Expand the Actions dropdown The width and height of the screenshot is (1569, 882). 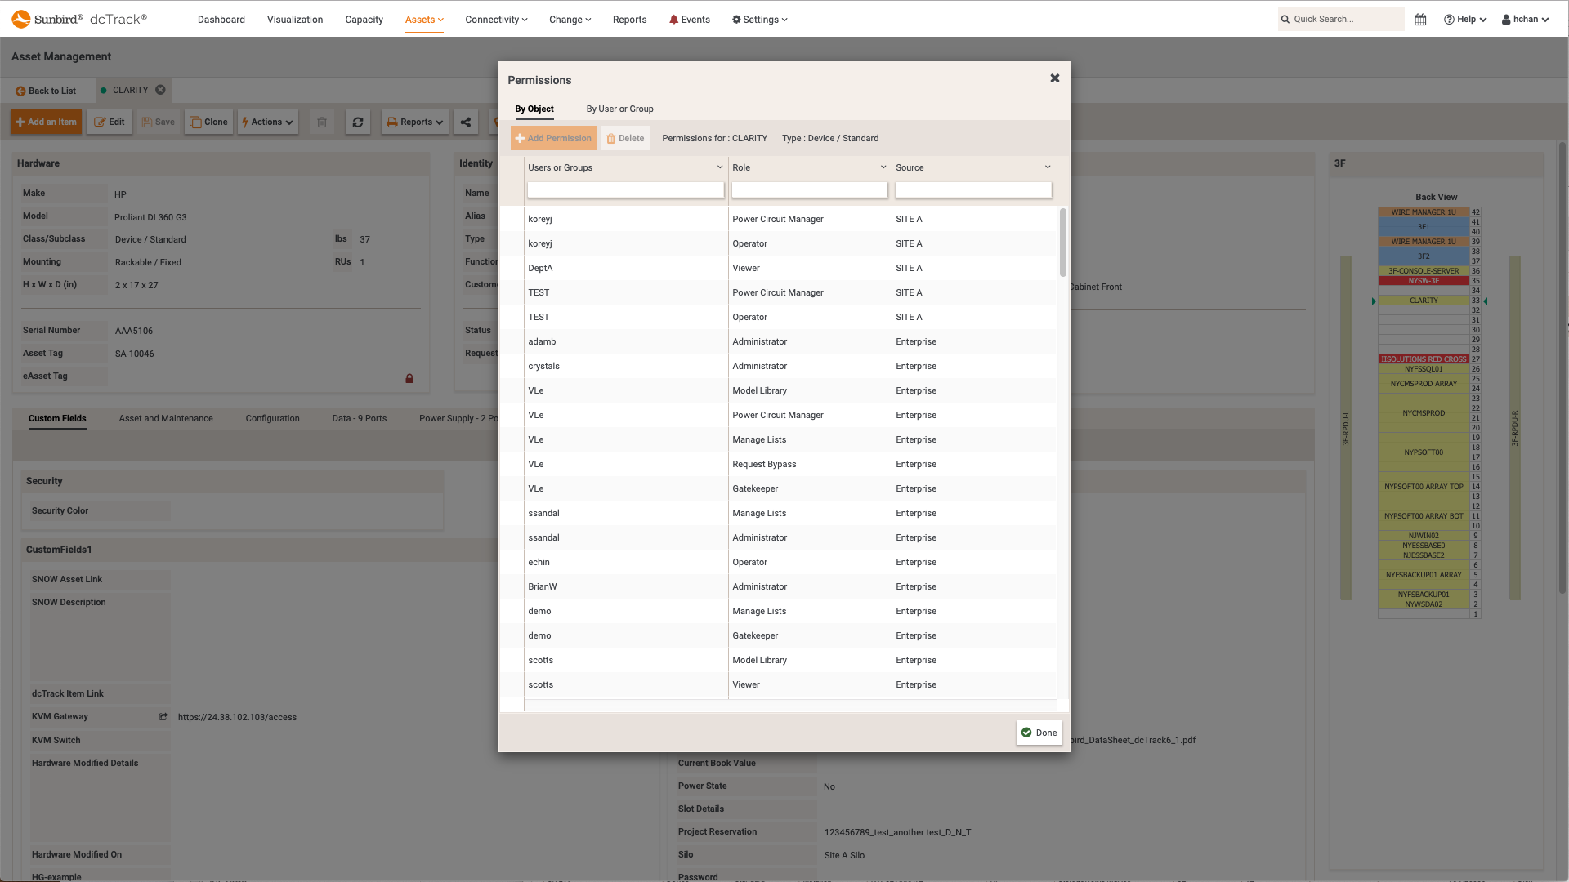(x=267, y=122)
